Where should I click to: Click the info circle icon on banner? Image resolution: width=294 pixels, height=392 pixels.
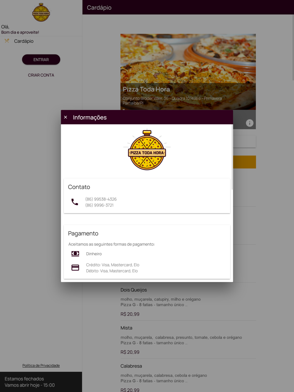[x=249, y=123]
